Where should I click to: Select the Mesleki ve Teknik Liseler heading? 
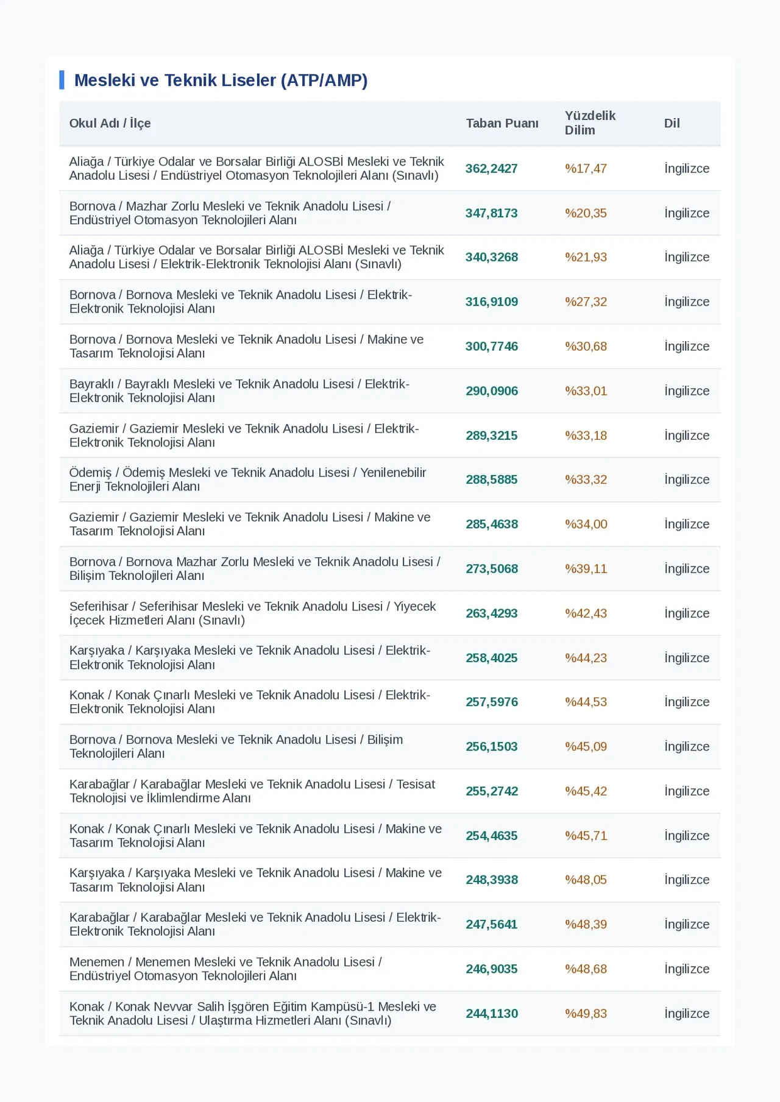(x=221, y=80)
